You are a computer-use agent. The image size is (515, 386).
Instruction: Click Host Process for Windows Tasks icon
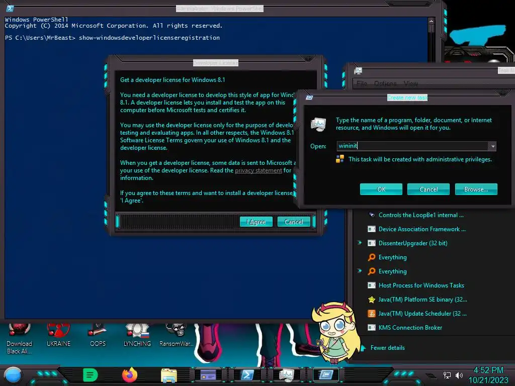pos(372,285)
